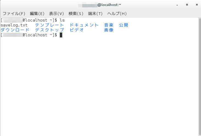Open the ファイル(F) menu
Viewport: 201px width, 136px height.
point(14,14)
